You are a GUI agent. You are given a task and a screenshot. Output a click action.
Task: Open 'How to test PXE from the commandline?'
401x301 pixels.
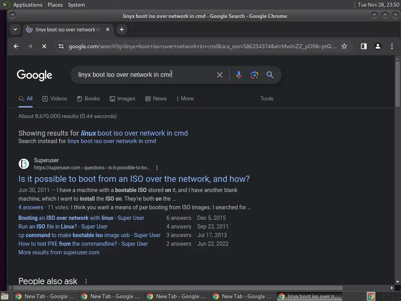coord(83,244)
